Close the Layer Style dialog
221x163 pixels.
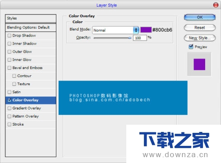tap(216, 5)
